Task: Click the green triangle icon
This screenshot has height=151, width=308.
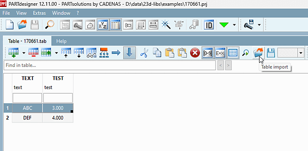Action: tap(224, 25)
